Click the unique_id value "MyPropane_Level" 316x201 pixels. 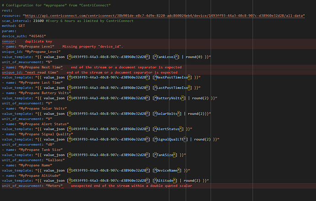point(43,52)
